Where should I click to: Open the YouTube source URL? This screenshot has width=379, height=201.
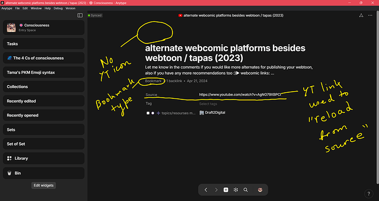coord(240,94)
